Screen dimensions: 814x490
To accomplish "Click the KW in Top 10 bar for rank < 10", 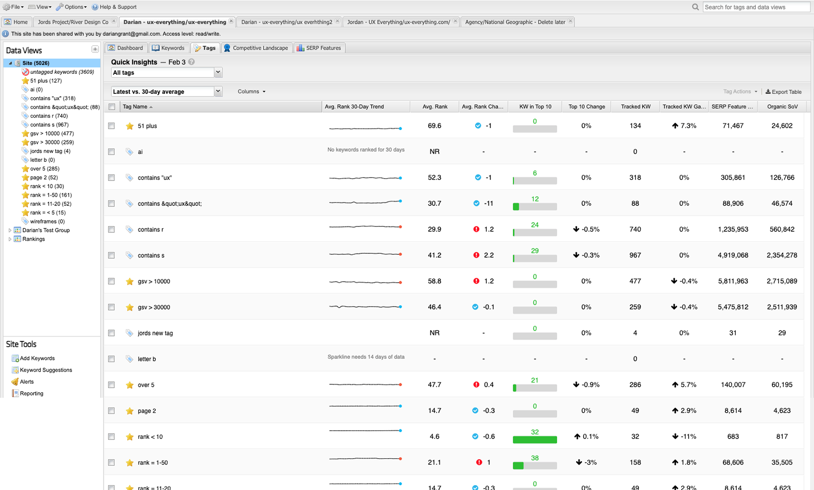I will [535, 440].
